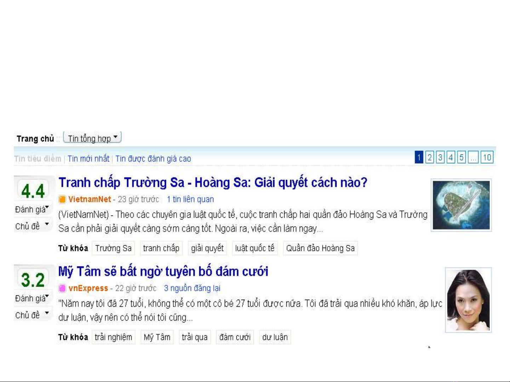Image resolution: width=510 pixels, height=382 pixels.
Task: Go to page 2 of results
Action: (430, 157)
